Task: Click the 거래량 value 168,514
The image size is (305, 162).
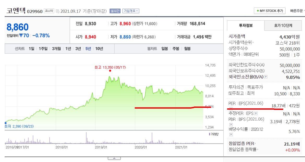Action: click(197, 24)
